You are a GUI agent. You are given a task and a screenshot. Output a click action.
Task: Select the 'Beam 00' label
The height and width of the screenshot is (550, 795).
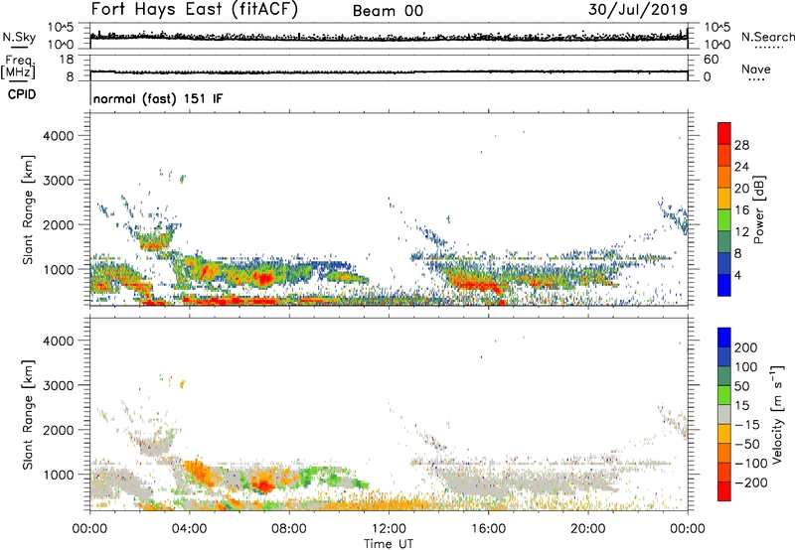388,11
